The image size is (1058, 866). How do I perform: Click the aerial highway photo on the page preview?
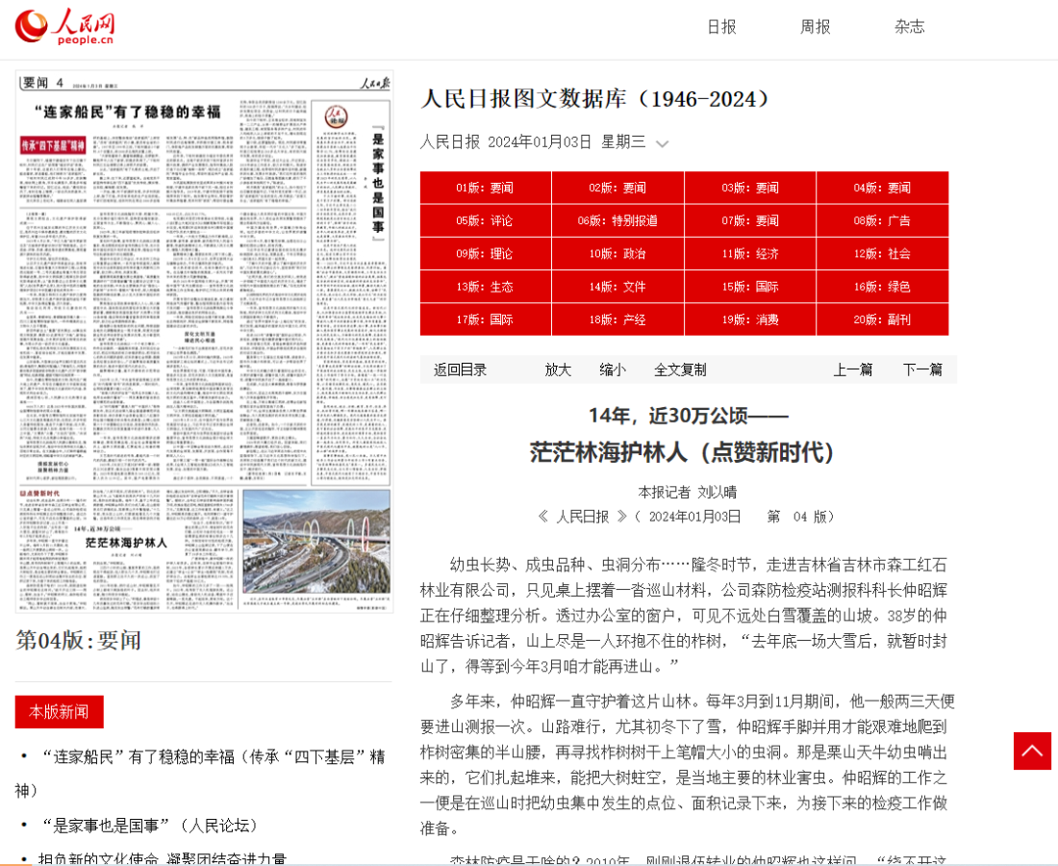316,542
